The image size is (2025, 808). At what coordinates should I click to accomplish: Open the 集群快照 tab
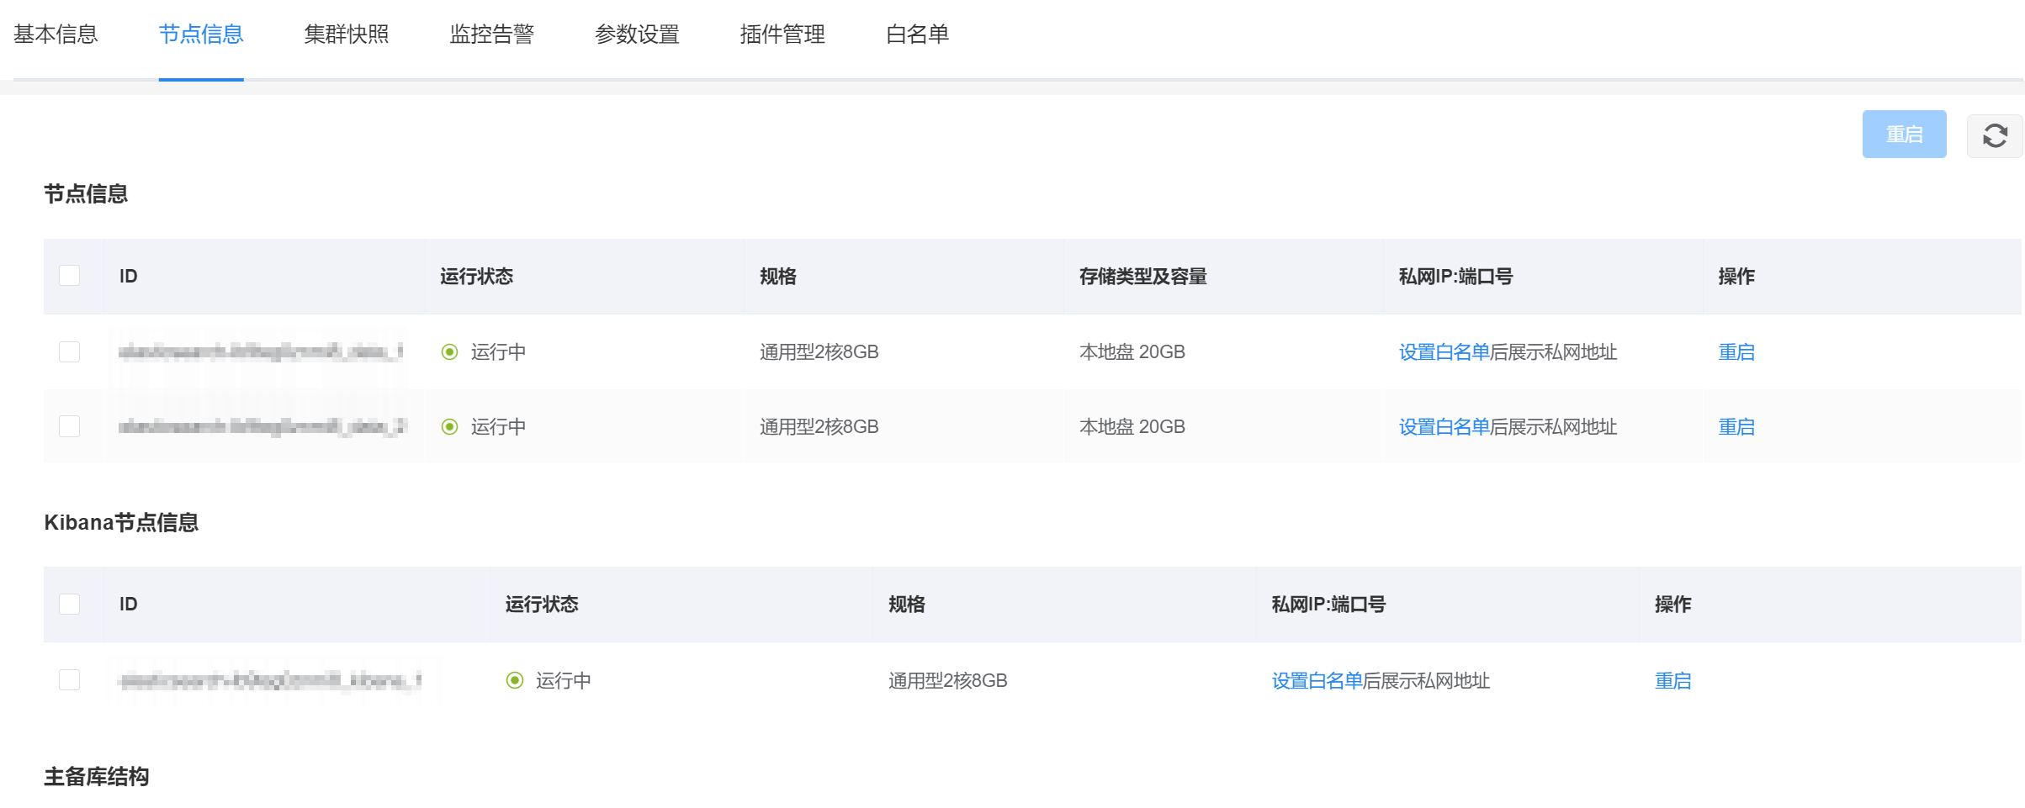coord(346,34)
